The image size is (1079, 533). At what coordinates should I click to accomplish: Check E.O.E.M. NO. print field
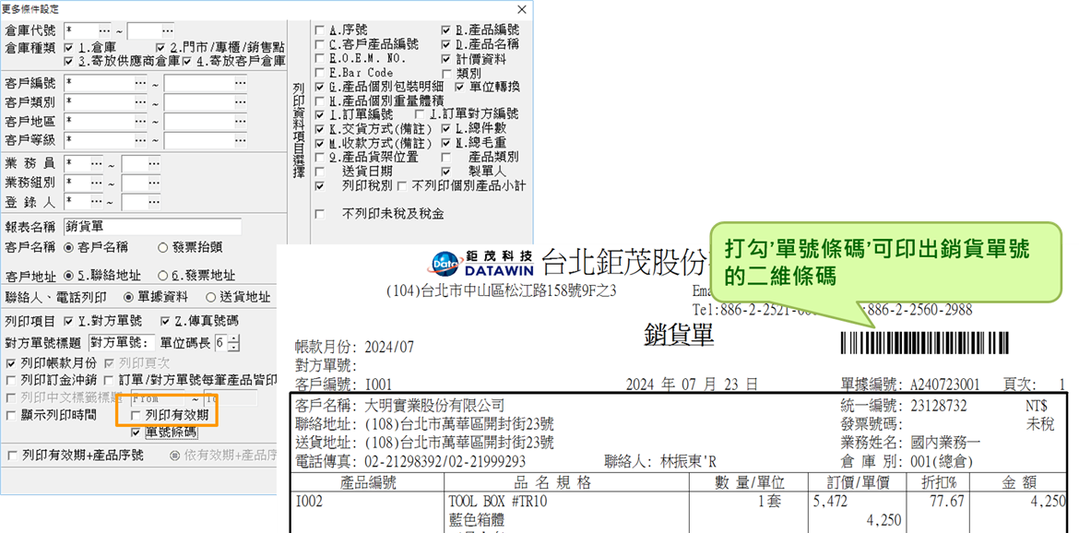click(319, 58)
